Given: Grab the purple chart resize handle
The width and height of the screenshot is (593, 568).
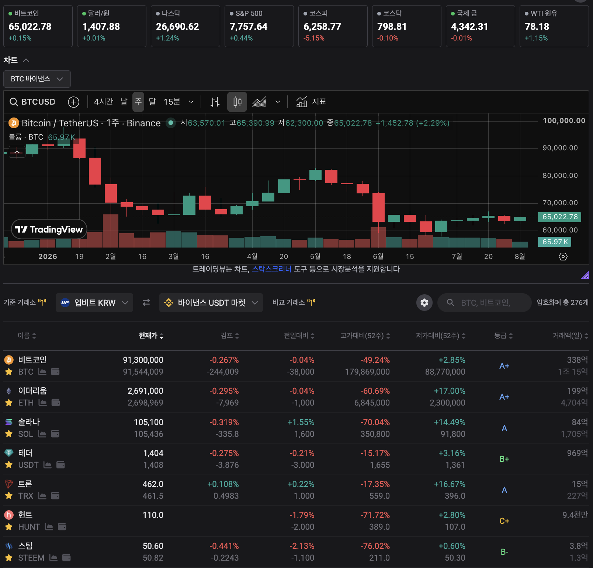Looking at the screenshot, I should [x=585, y=275].
